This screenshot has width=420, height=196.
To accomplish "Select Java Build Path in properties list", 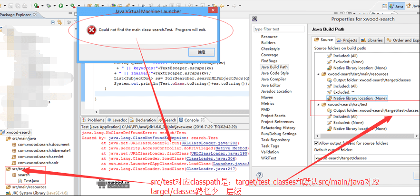I will tap(274, 67).
